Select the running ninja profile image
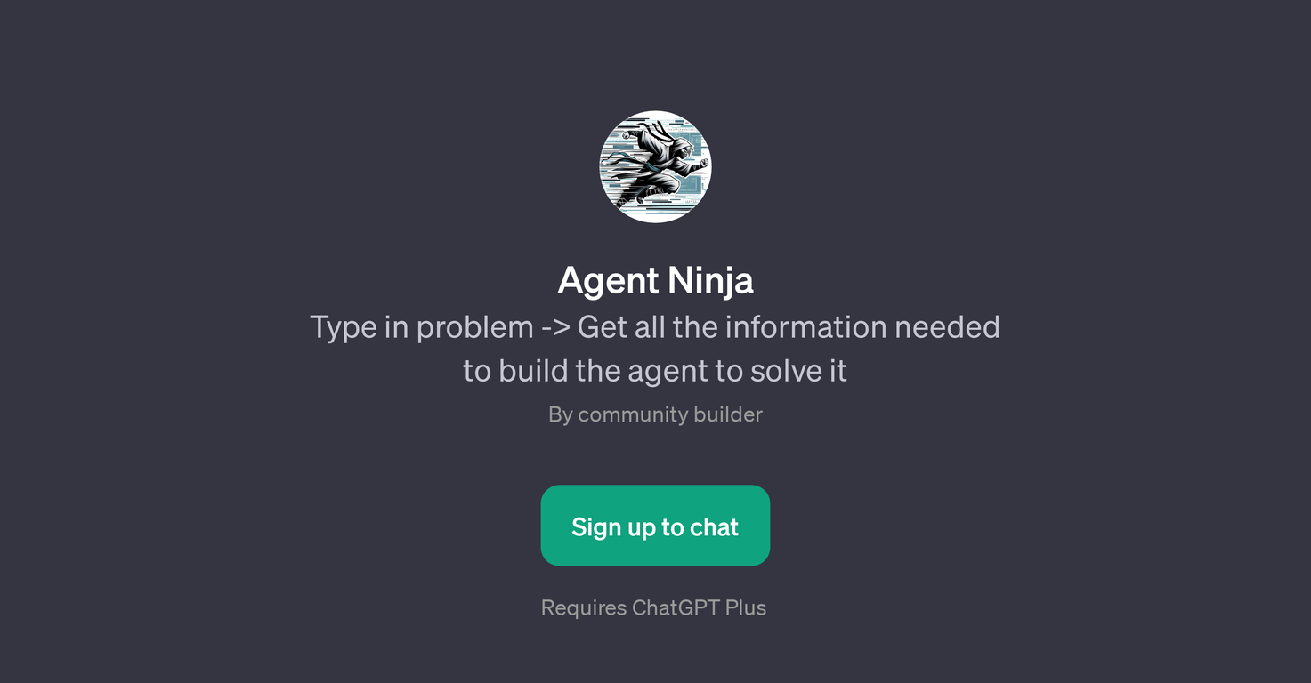The image size is (1311, 683). [x=655, y=166]
